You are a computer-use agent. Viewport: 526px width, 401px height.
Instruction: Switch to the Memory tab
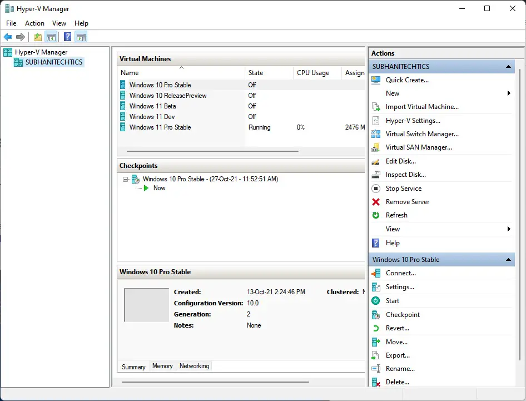(x=162, y=366)
